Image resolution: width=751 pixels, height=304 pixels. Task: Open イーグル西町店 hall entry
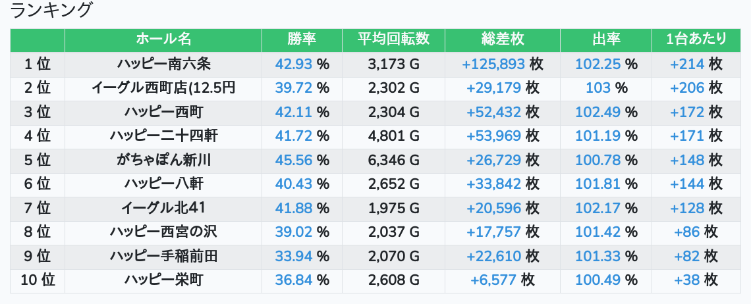click(x=163, y=88)
